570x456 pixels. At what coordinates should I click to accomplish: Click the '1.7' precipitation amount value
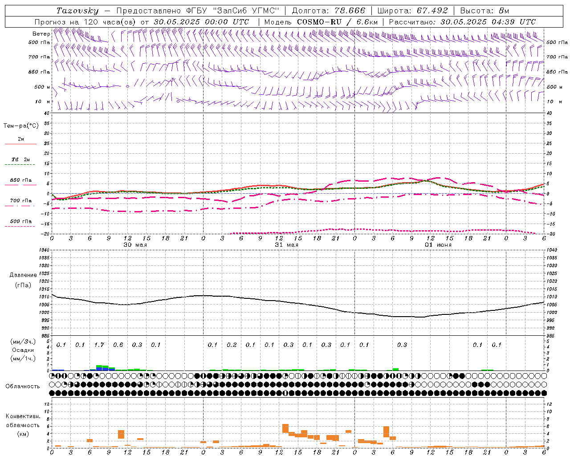[x=99, y=345]
